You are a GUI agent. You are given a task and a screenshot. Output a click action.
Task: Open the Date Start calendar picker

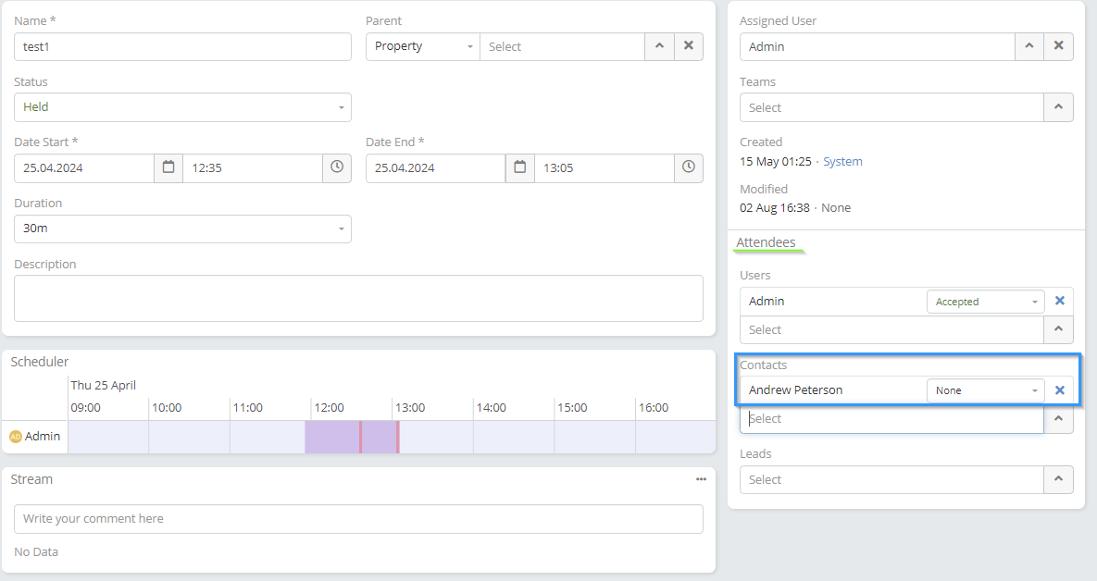coord(168,167)
